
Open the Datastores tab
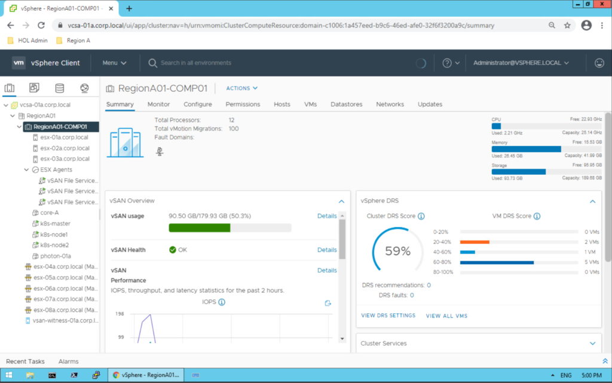point(346,104)
